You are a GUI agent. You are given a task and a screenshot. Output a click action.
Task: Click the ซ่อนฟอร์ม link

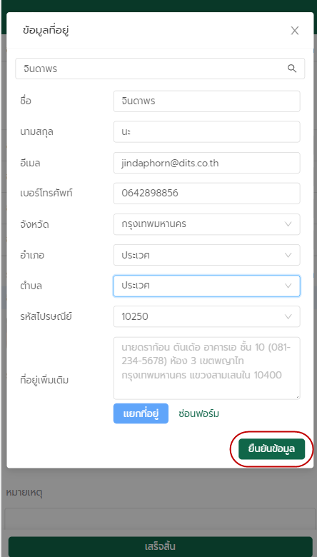pyautogui.click(x=198, y=413)
